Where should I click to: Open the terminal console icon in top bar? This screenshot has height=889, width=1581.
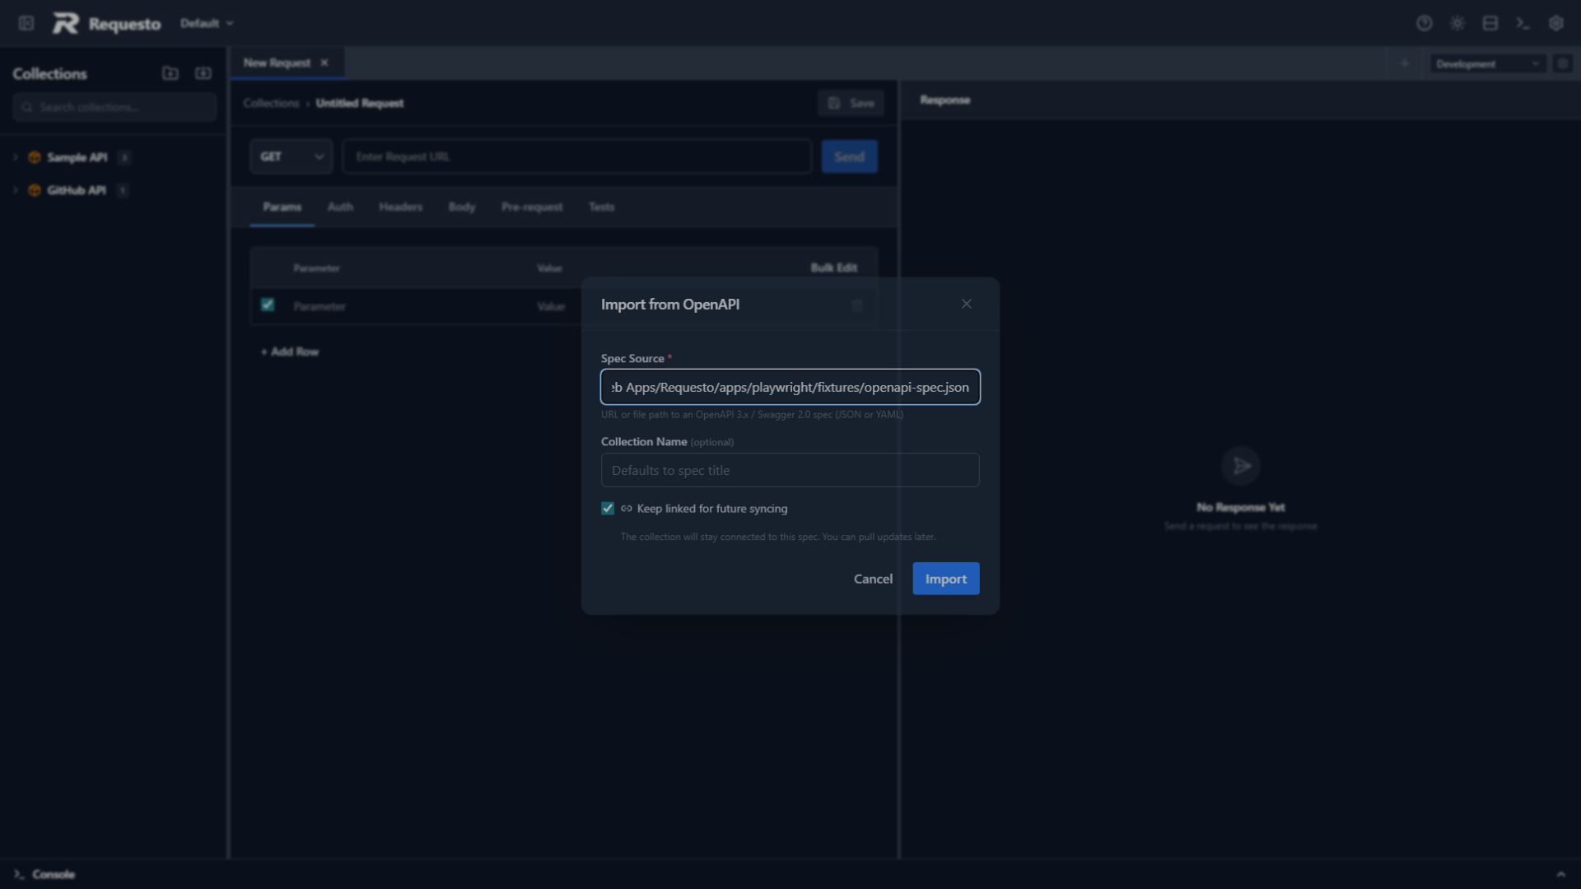[1523, 23]
